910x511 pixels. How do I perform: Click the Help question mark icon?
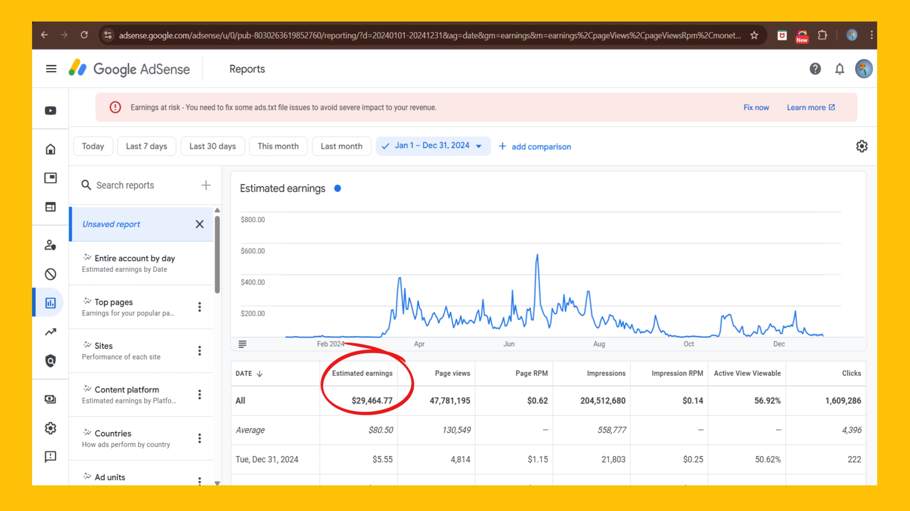815,69
